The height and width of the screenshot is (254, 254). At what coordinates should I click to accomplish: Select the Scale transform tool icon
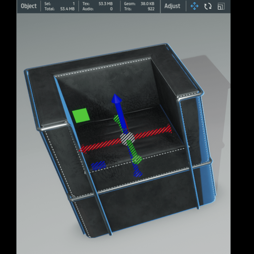pos(221,6)
